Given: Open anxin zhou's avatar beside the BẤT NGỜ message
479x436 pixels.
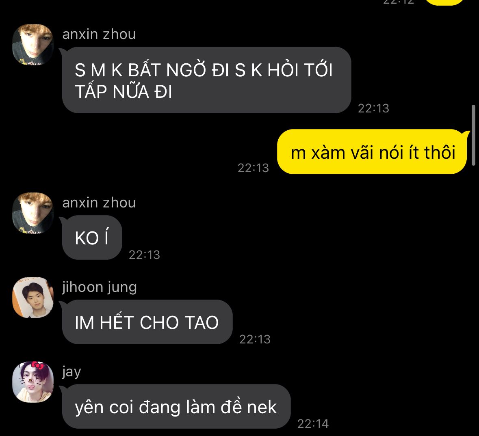Looking at the screenshot, I should click(33, 45).
